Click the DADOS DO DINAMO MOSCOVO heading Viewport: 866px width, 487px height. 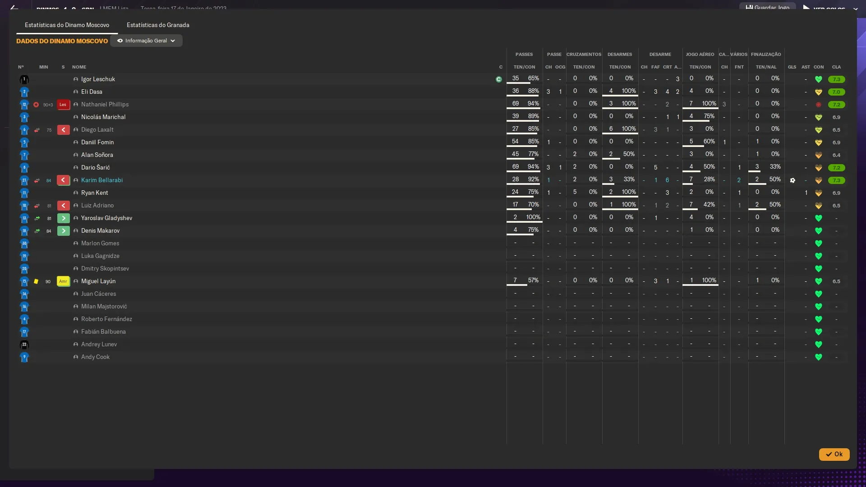[62, 41]
